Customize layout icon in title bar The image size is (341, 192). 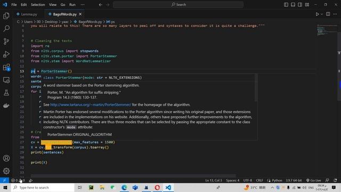(307, 5)
